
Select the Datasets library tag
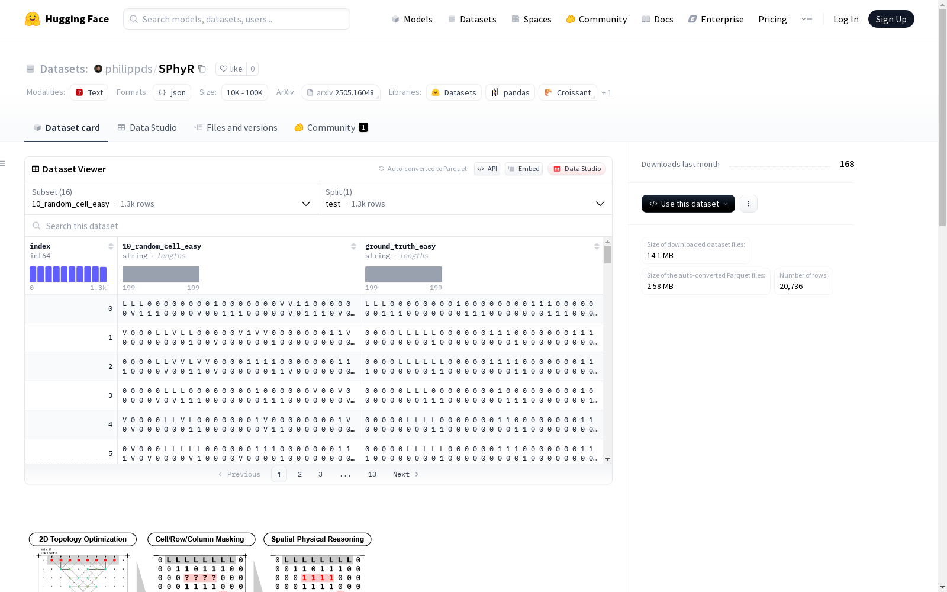click(454, 92)
